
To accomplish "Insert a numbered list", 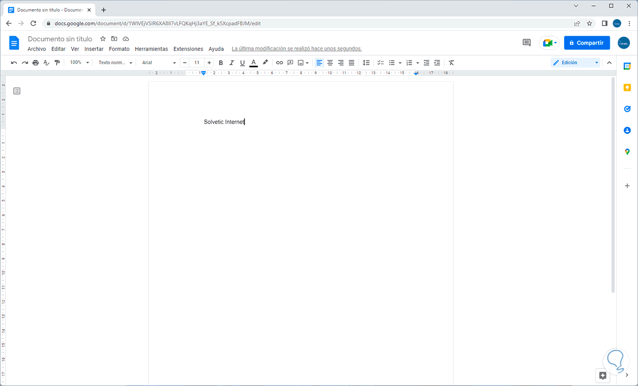I will coord(409,63).
